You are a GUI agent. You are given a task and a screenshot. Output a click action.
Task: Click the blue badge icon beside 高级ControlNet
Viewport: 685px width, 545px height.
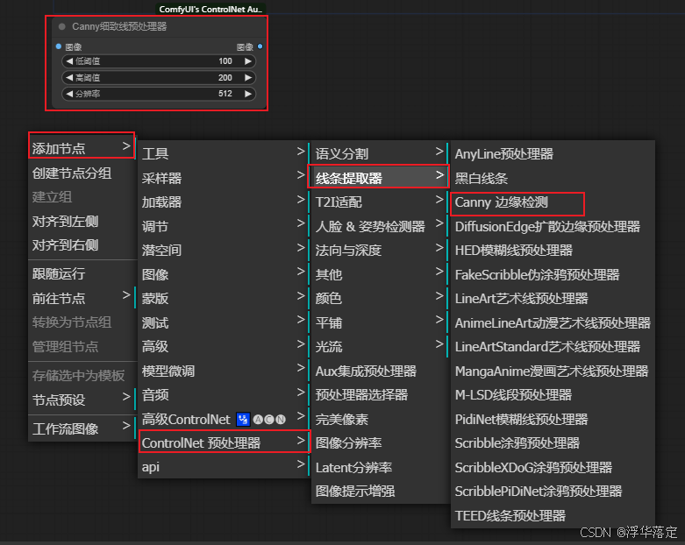(x=243, y=420)
